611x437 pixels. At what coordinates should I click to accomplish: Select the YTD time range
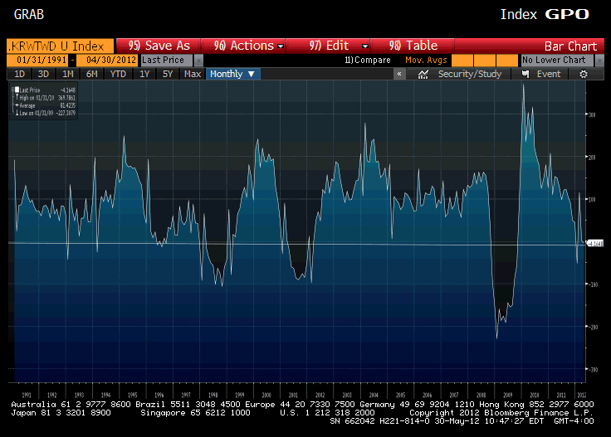(x=118, y=74)
